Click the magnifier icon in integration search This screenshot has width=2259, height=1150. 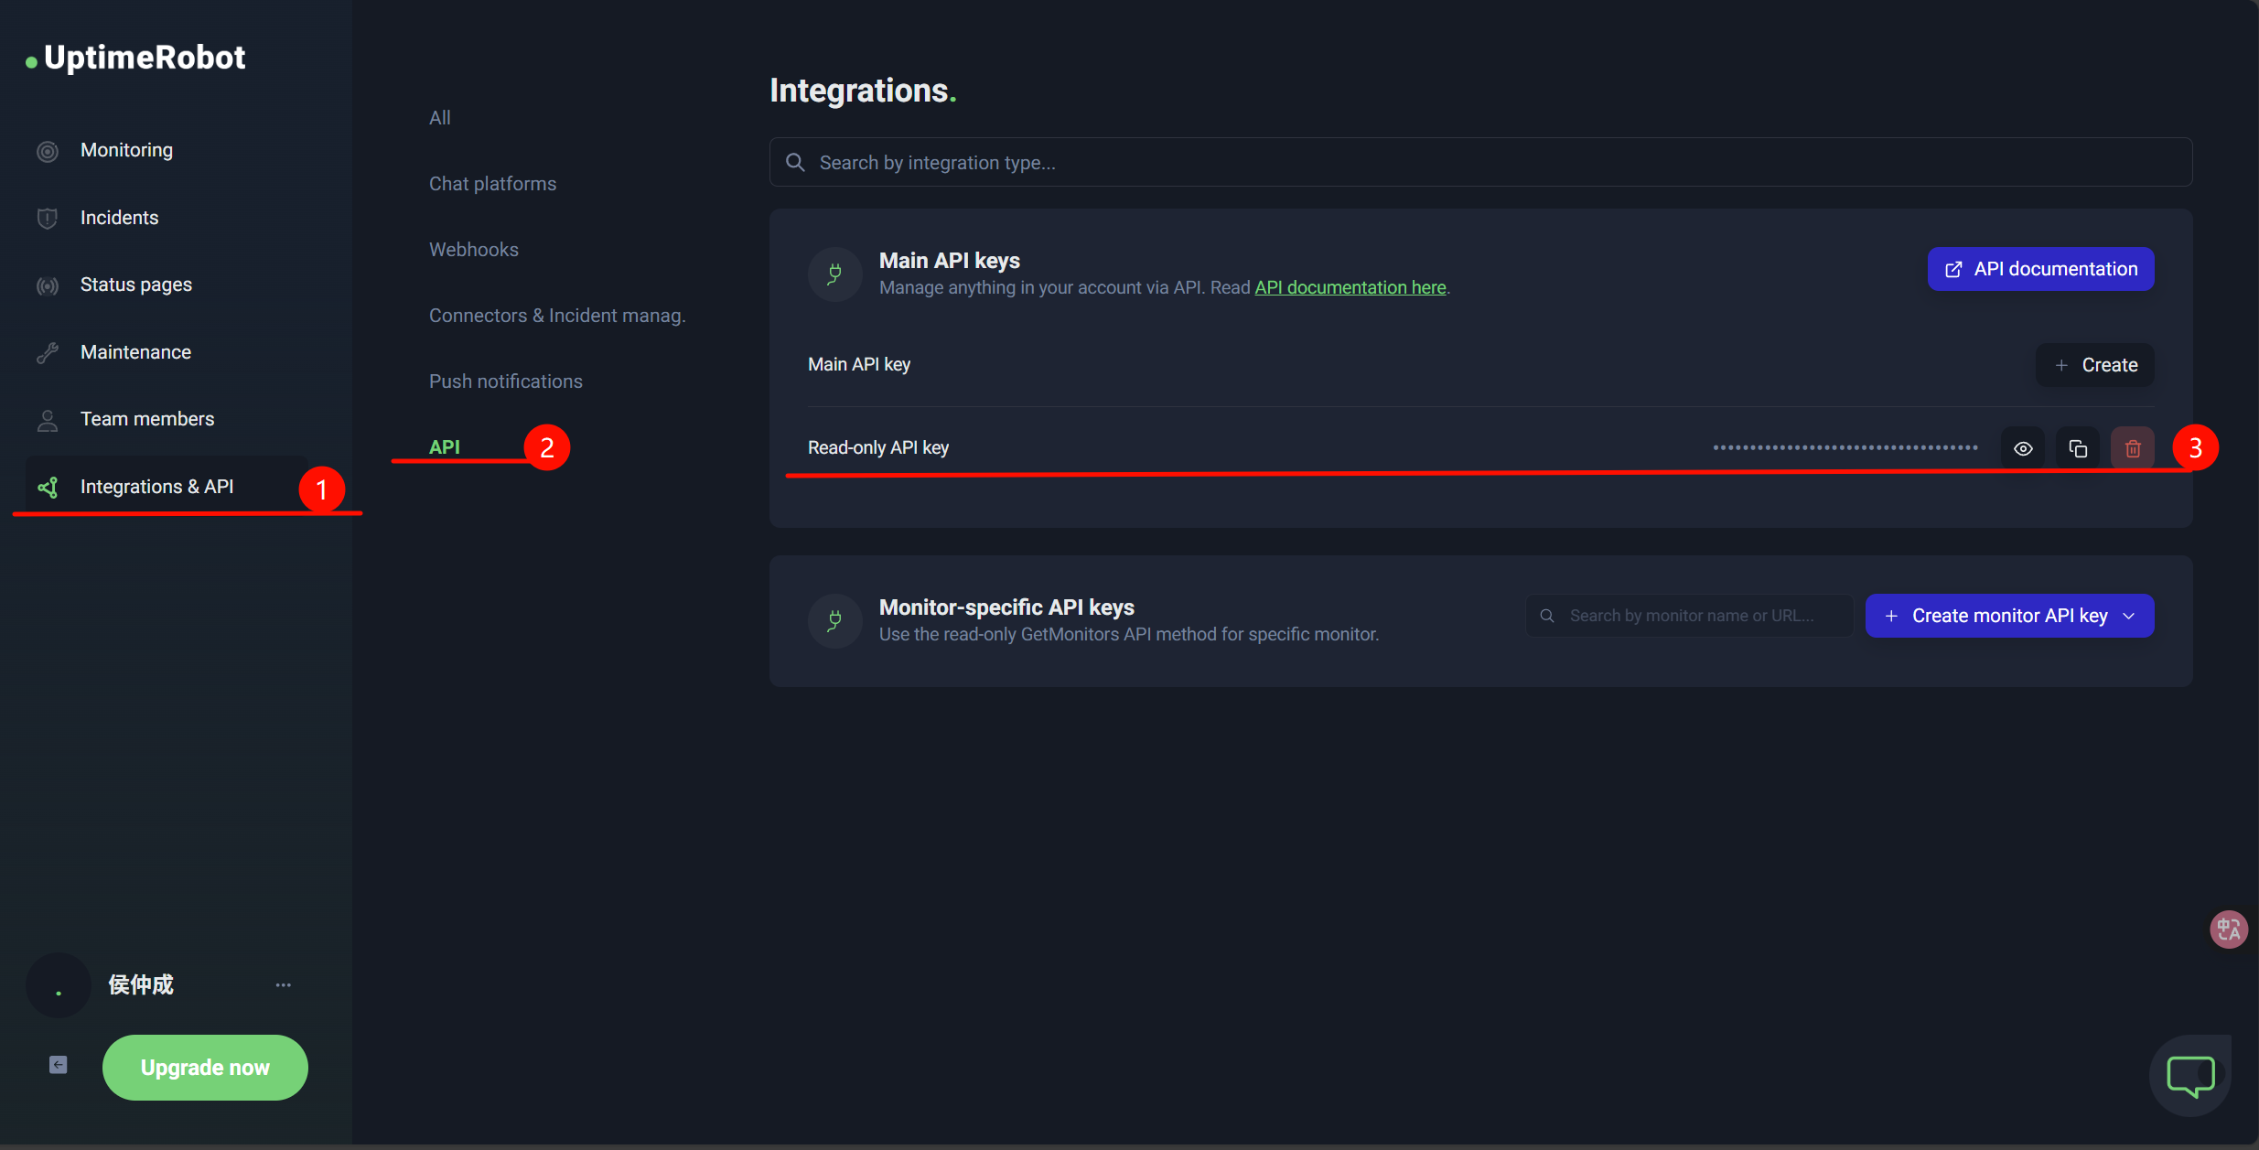795,163
